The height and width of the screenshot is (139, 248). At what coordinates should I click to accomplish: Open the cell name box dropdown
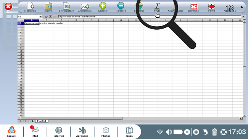(41, 17)
